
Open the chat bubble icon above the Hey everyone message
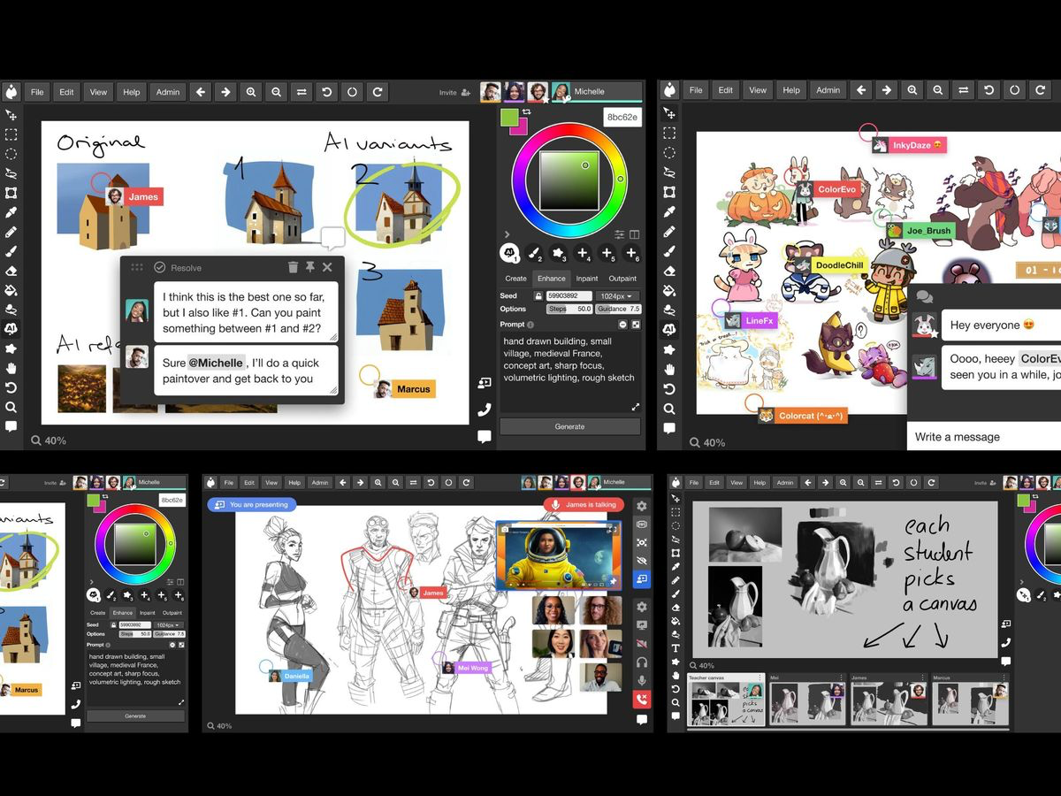[x=924, y=297]
